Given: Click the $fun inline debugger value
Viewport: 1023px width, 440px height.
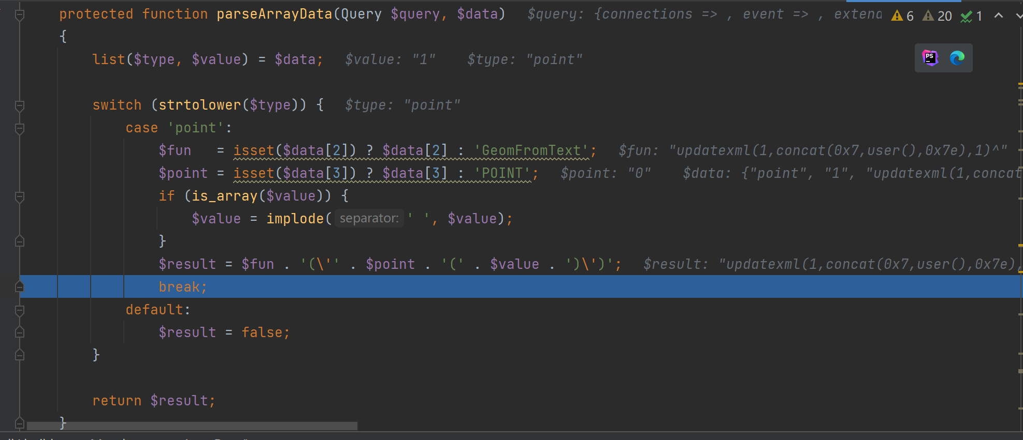Looking at the screenshot, I should coord(812,151).
